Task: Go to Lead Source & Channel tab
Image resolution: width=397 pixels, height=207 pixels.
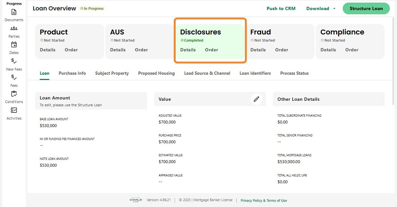Action: click(x=207, y=73)
